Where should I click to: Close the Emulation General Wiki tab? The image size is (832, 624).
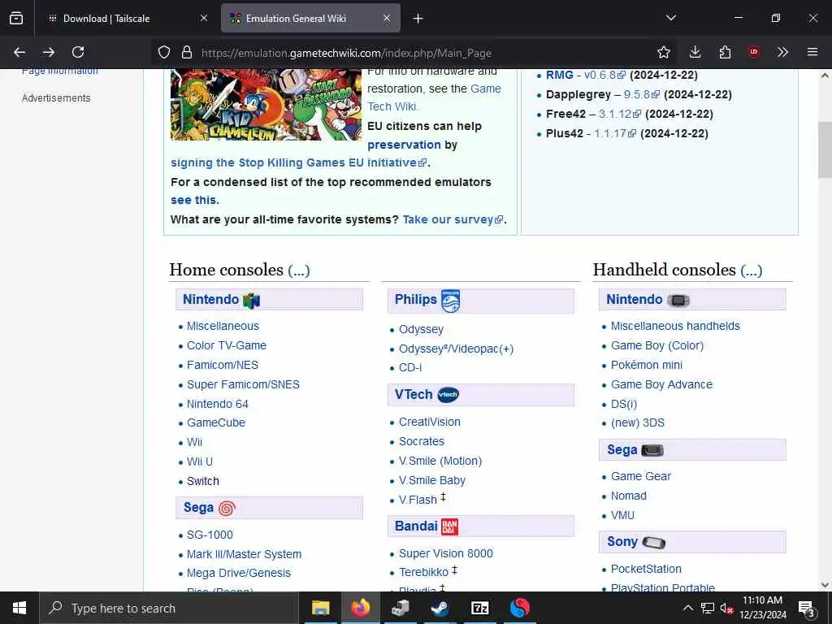(x=387, y=18)
